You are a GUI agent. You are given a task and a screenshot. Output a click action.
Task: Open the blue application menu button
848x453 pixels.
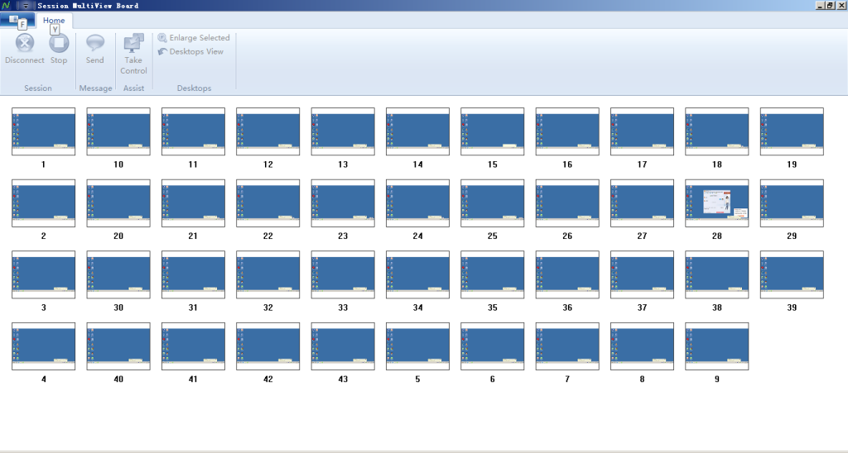tap(17, 20)
